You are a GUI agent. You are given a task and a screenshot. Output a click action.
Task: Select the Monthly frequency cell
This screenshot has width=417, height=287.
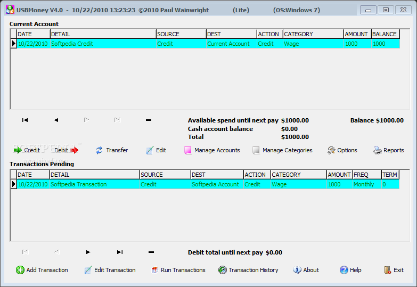tap(367, 184)
